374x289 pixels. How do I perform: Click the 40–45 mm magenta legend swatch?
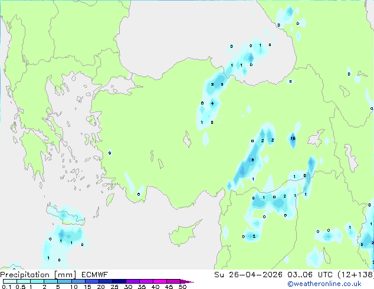coord(160,281)
